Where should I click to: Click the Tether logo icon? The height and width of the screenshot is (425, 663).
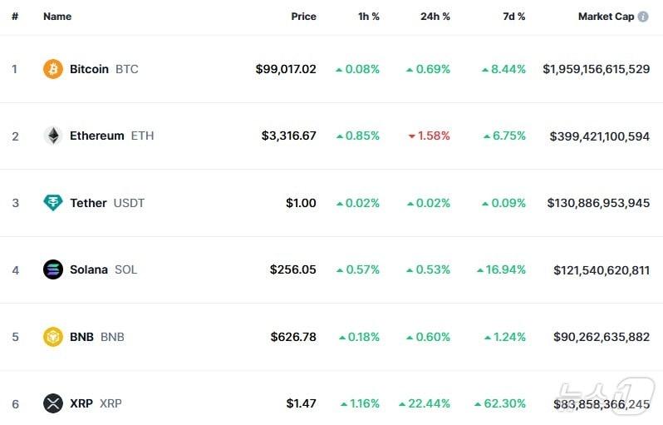[x=53, y=203]
